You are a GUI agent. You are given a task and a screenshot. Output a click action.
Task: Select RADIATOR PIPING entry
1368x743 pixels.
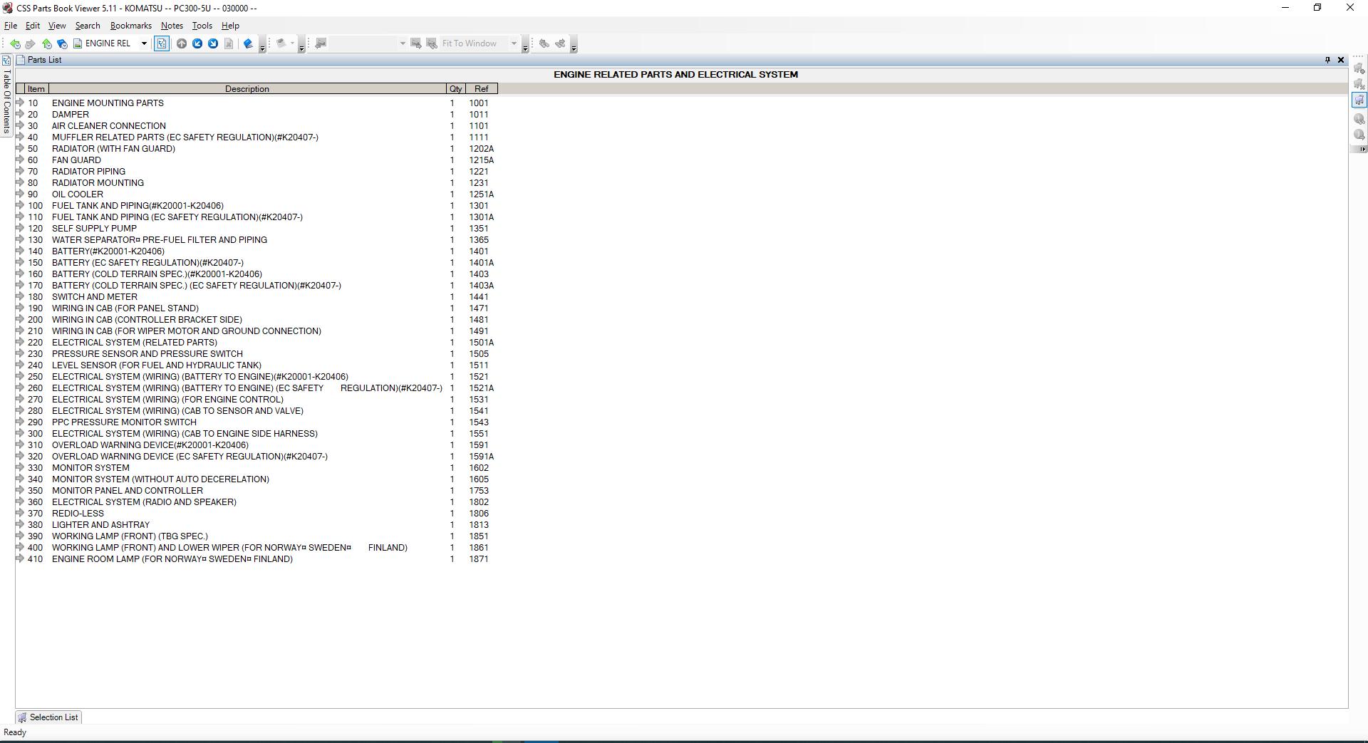(x=88, y=172)
